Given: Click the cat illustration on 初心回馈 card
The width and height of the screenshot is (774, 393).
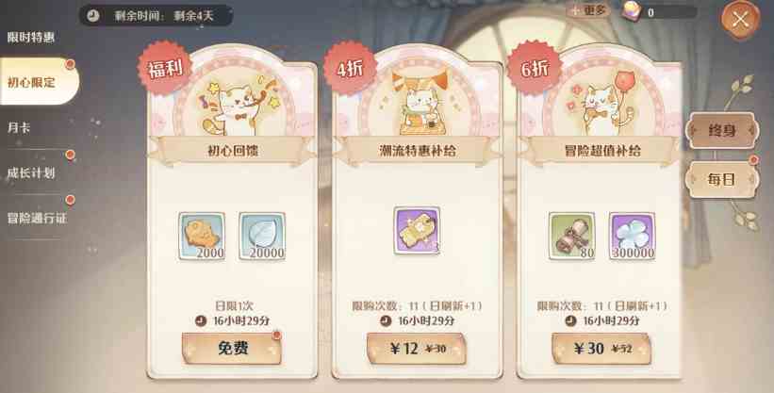Looking at the screenshot, I should 233,107.
